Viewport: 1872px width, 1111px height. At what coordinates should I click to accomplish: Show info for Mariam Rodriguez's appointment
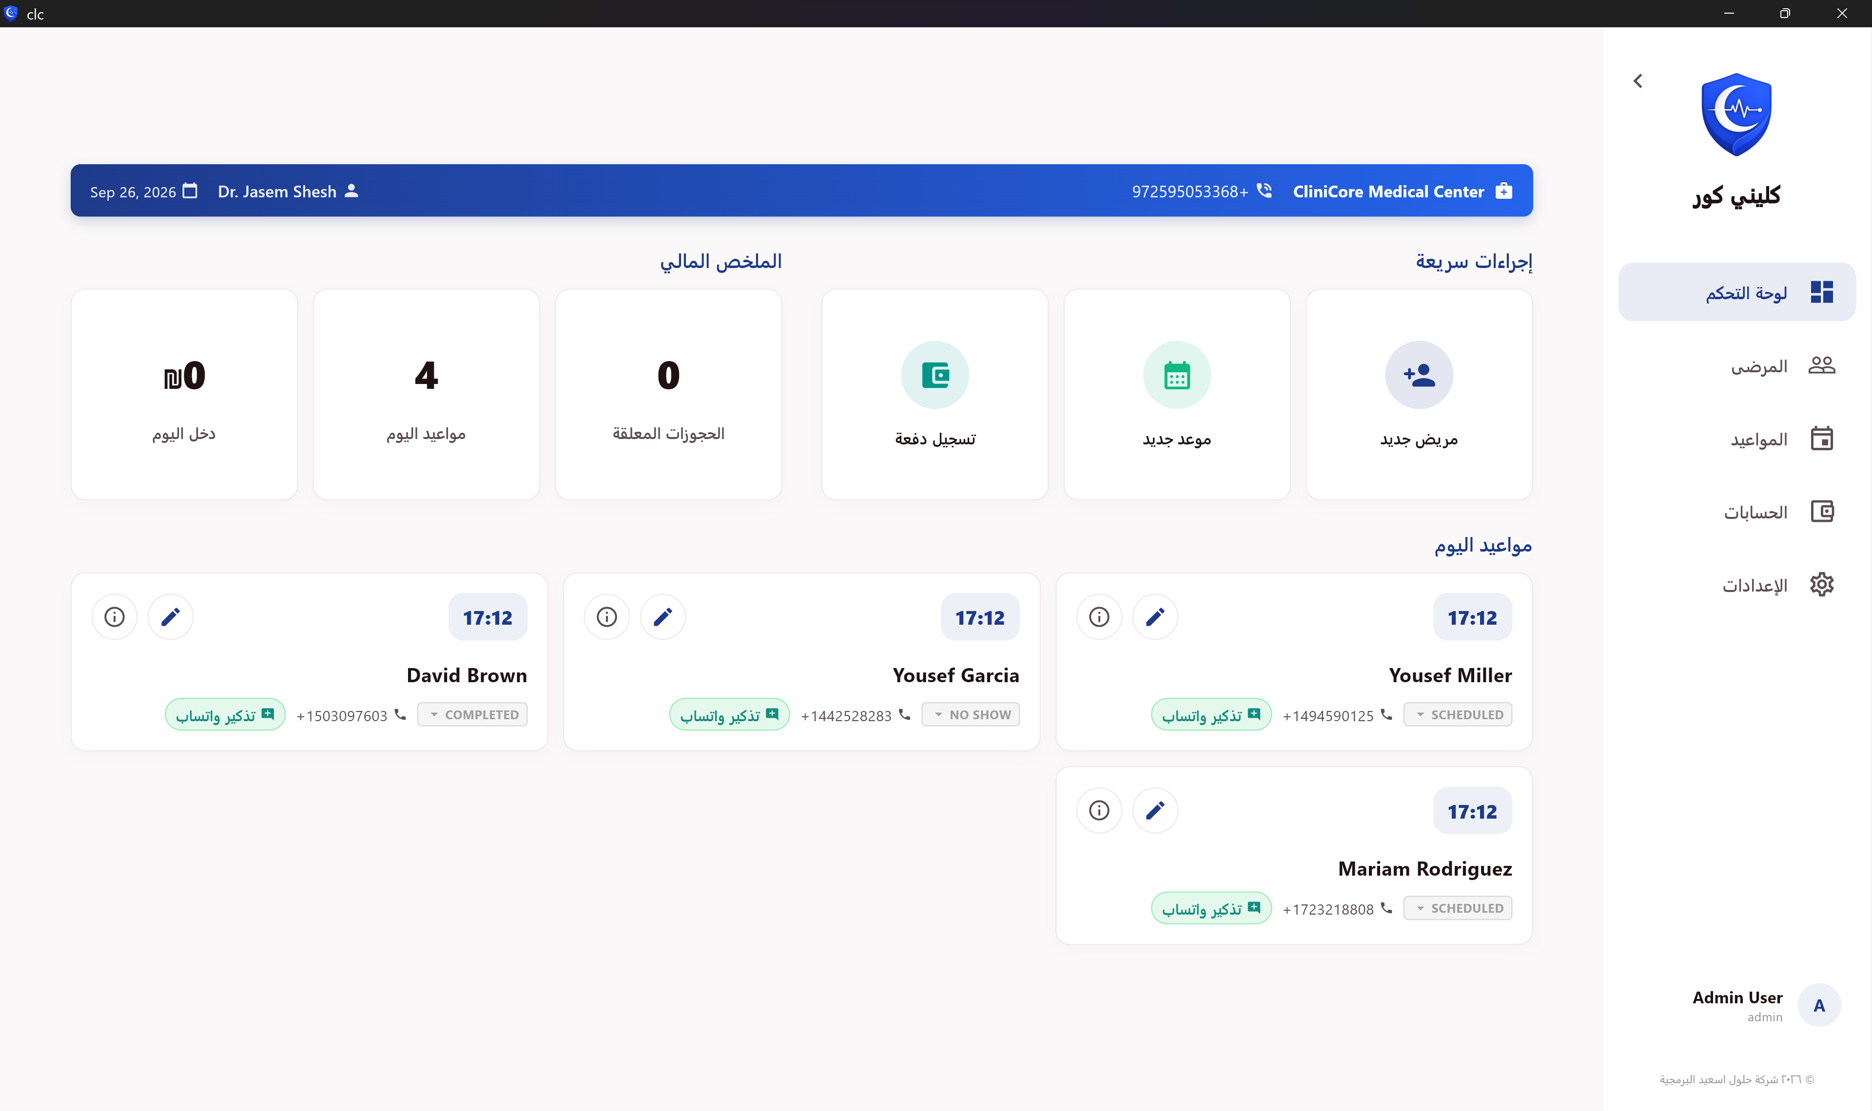tap(1098, 810)
